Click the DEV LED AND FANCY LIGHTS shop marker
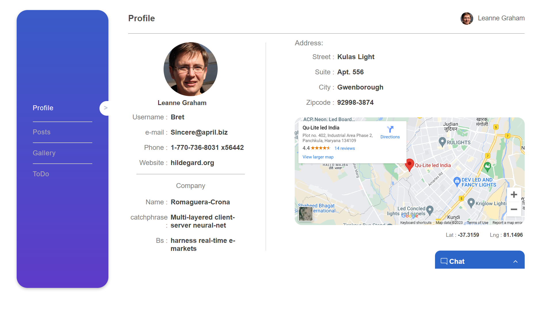552x310 pixels. pyautogui.click(x=457, y=181)
